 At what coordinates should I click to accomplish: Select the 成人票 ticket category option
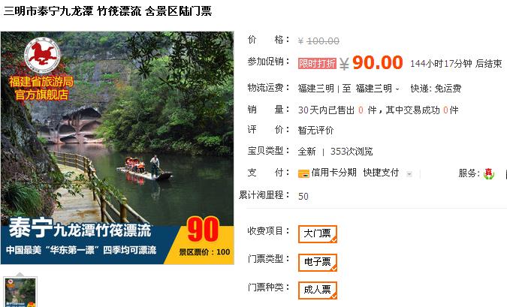(318, 290)
